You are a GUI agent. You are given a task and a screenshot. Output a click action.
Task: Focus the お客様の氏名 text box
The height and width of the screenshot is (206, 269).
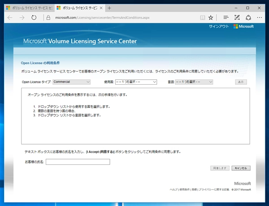click(x=78, y=162)
